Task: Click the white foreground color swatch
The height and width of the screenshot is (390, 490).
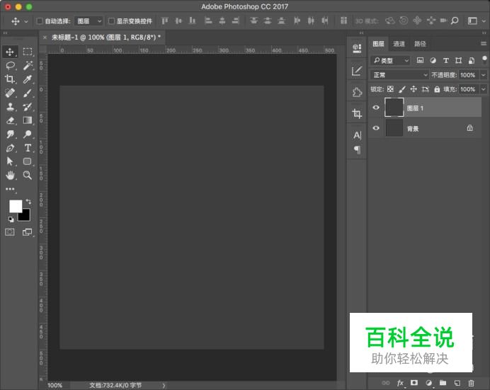Action: point(15,206)
